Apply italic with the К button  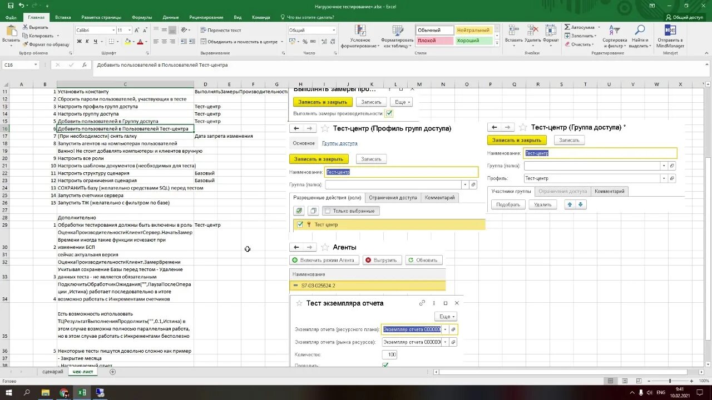(86, 42)
